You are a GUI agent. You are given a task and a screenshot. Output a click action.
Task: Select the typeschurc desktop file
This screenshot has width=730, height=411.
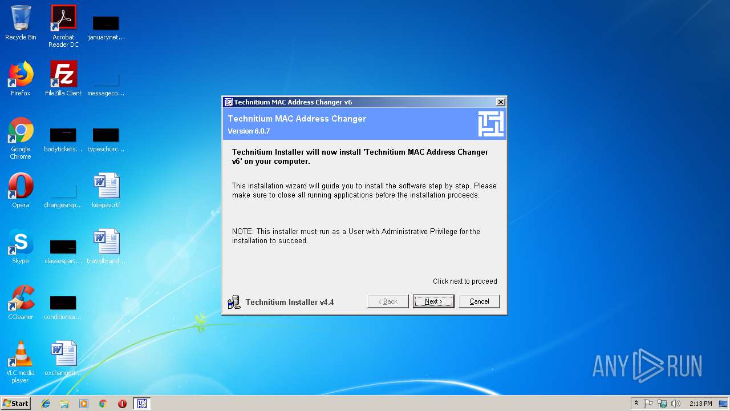pos(106,140)
